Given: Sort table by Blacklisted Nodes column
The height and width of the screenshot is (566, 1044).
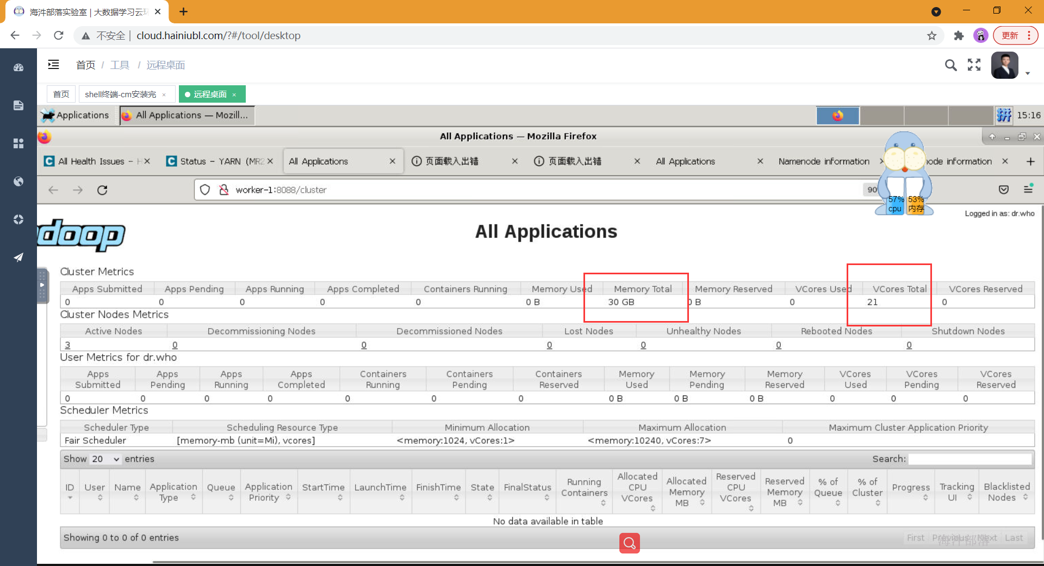Looking at the screenshot, I should click(1006, 491).
